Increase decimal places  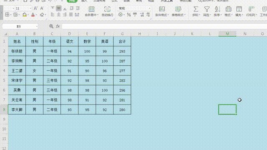pyautogui.click(x=142, y=15)
